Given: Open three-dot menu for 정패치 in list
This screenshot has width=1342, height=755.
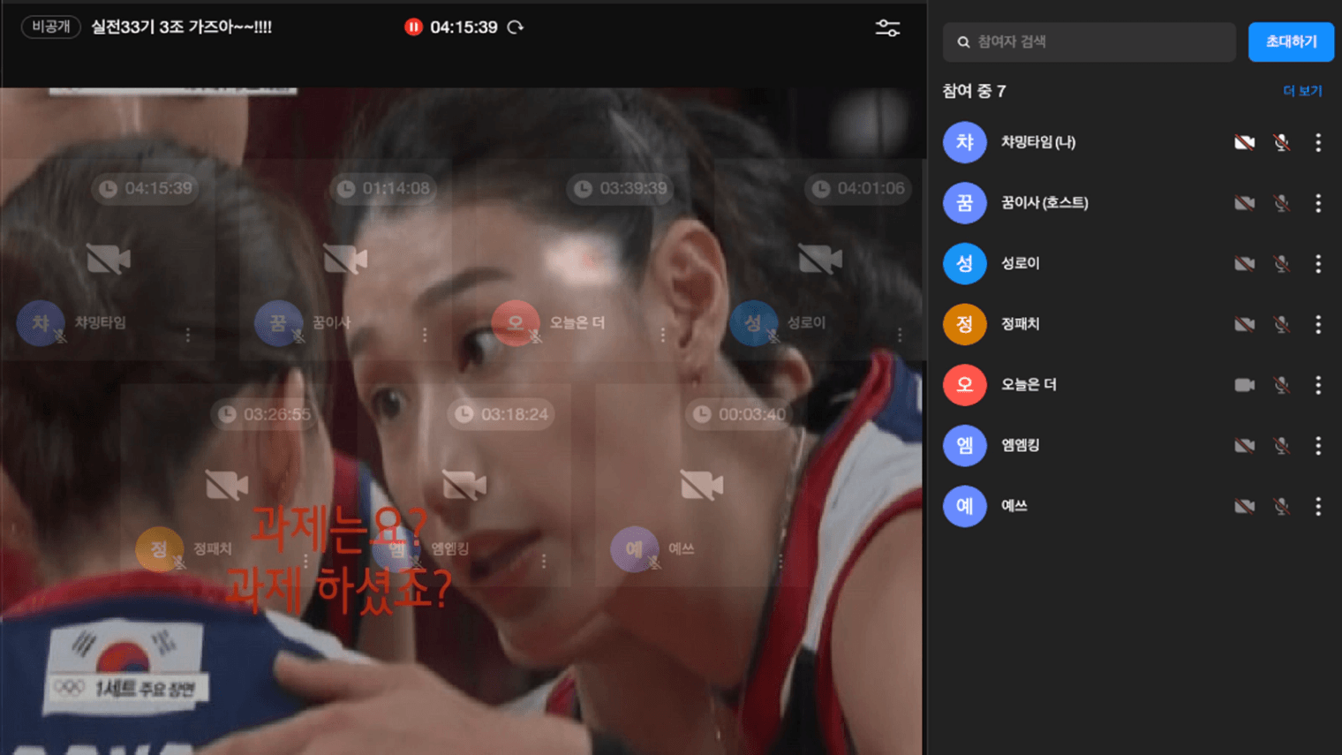Looking at the screenshot, I should (x=1318, y=324).
